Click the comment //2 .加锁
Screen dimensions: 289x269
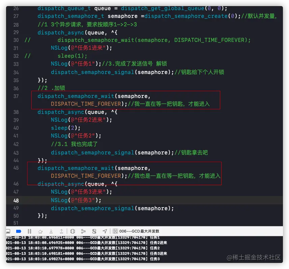[x=51, y=88]
